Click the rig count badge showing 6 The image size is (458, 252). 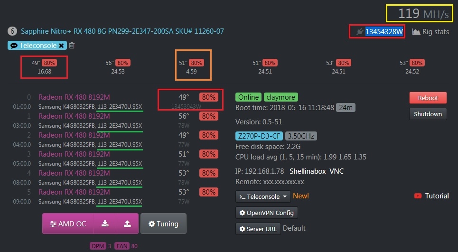[12, 31]
